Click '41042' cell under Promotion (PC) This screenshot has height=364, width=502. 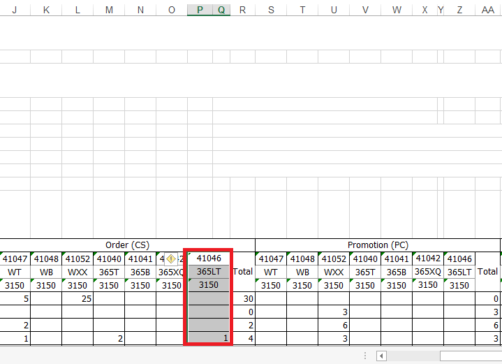428,259
